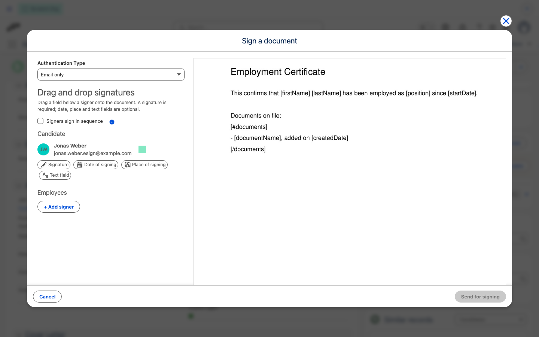Click the "[documentName], added on [createdDate]" line
This screenshot has height=337, width=539.
[289, 138]
